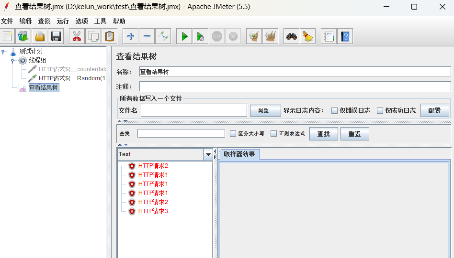The width and height of the screenshot is (454, 258).
Task: Click the Paste clipboard icon
Action: tap(110, 36)
